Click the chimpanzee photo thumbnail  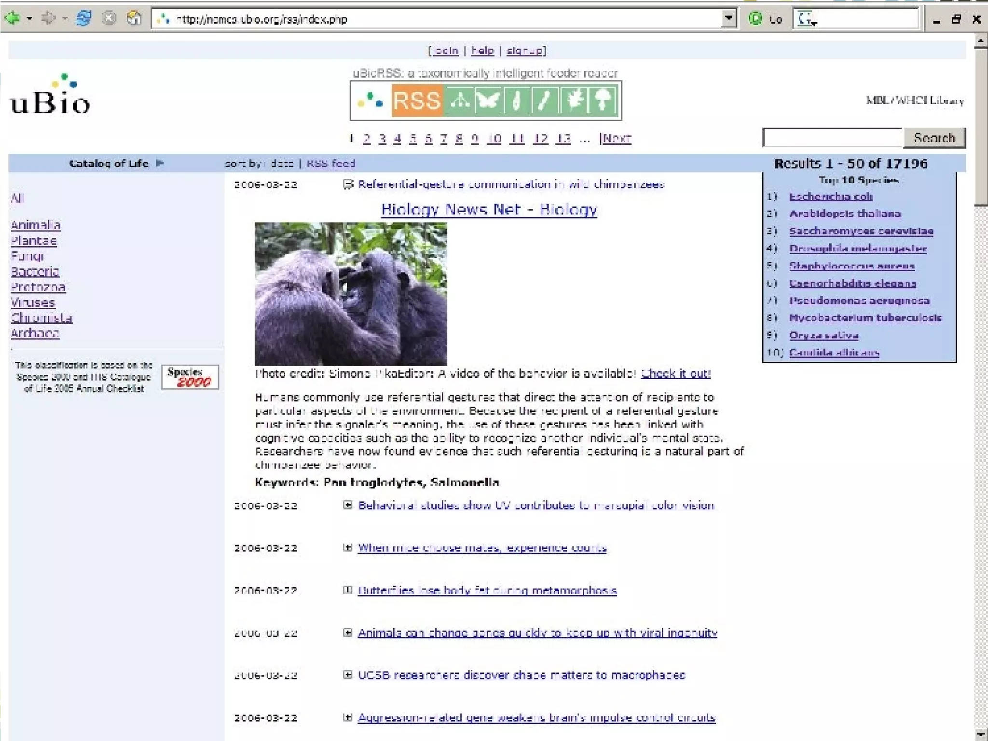351,293
